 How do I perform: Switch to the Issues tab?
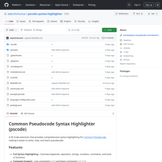pyautogui.click(x=21, y=21)
